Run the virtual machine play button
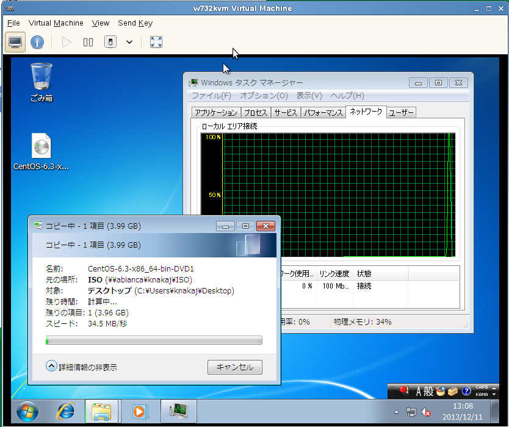 coord(67,42)
